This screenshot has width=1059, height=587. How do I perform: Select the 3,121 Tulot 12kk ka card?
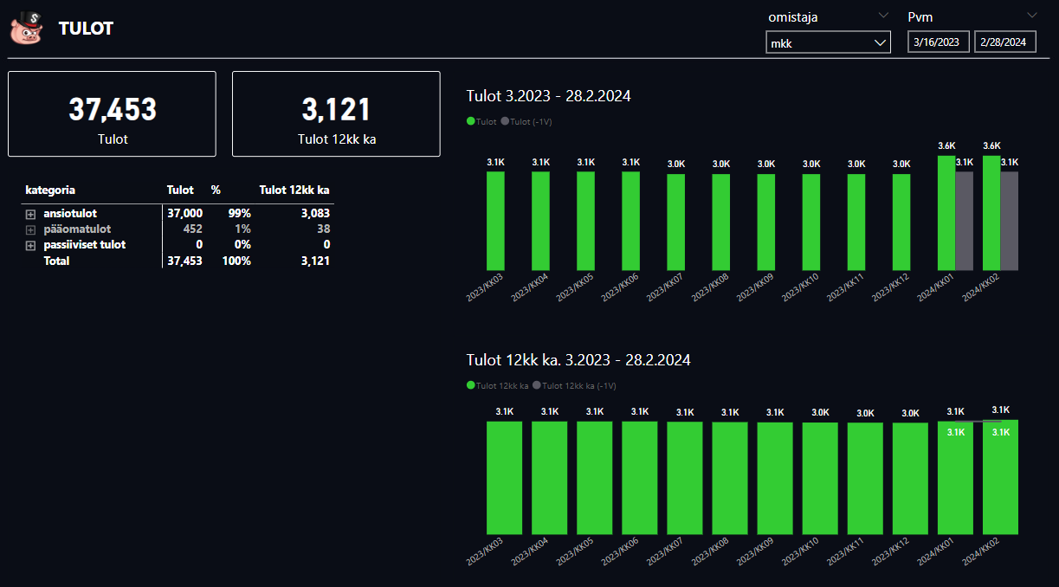point(336,114)
